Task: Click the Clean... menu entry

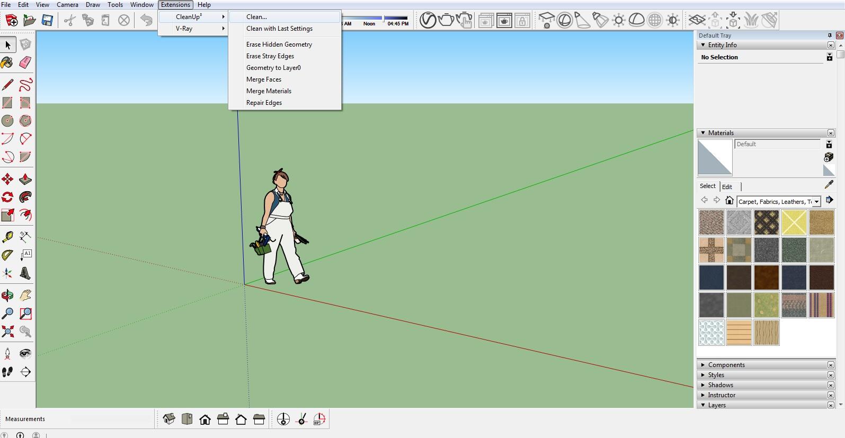Action: (256, 17)
